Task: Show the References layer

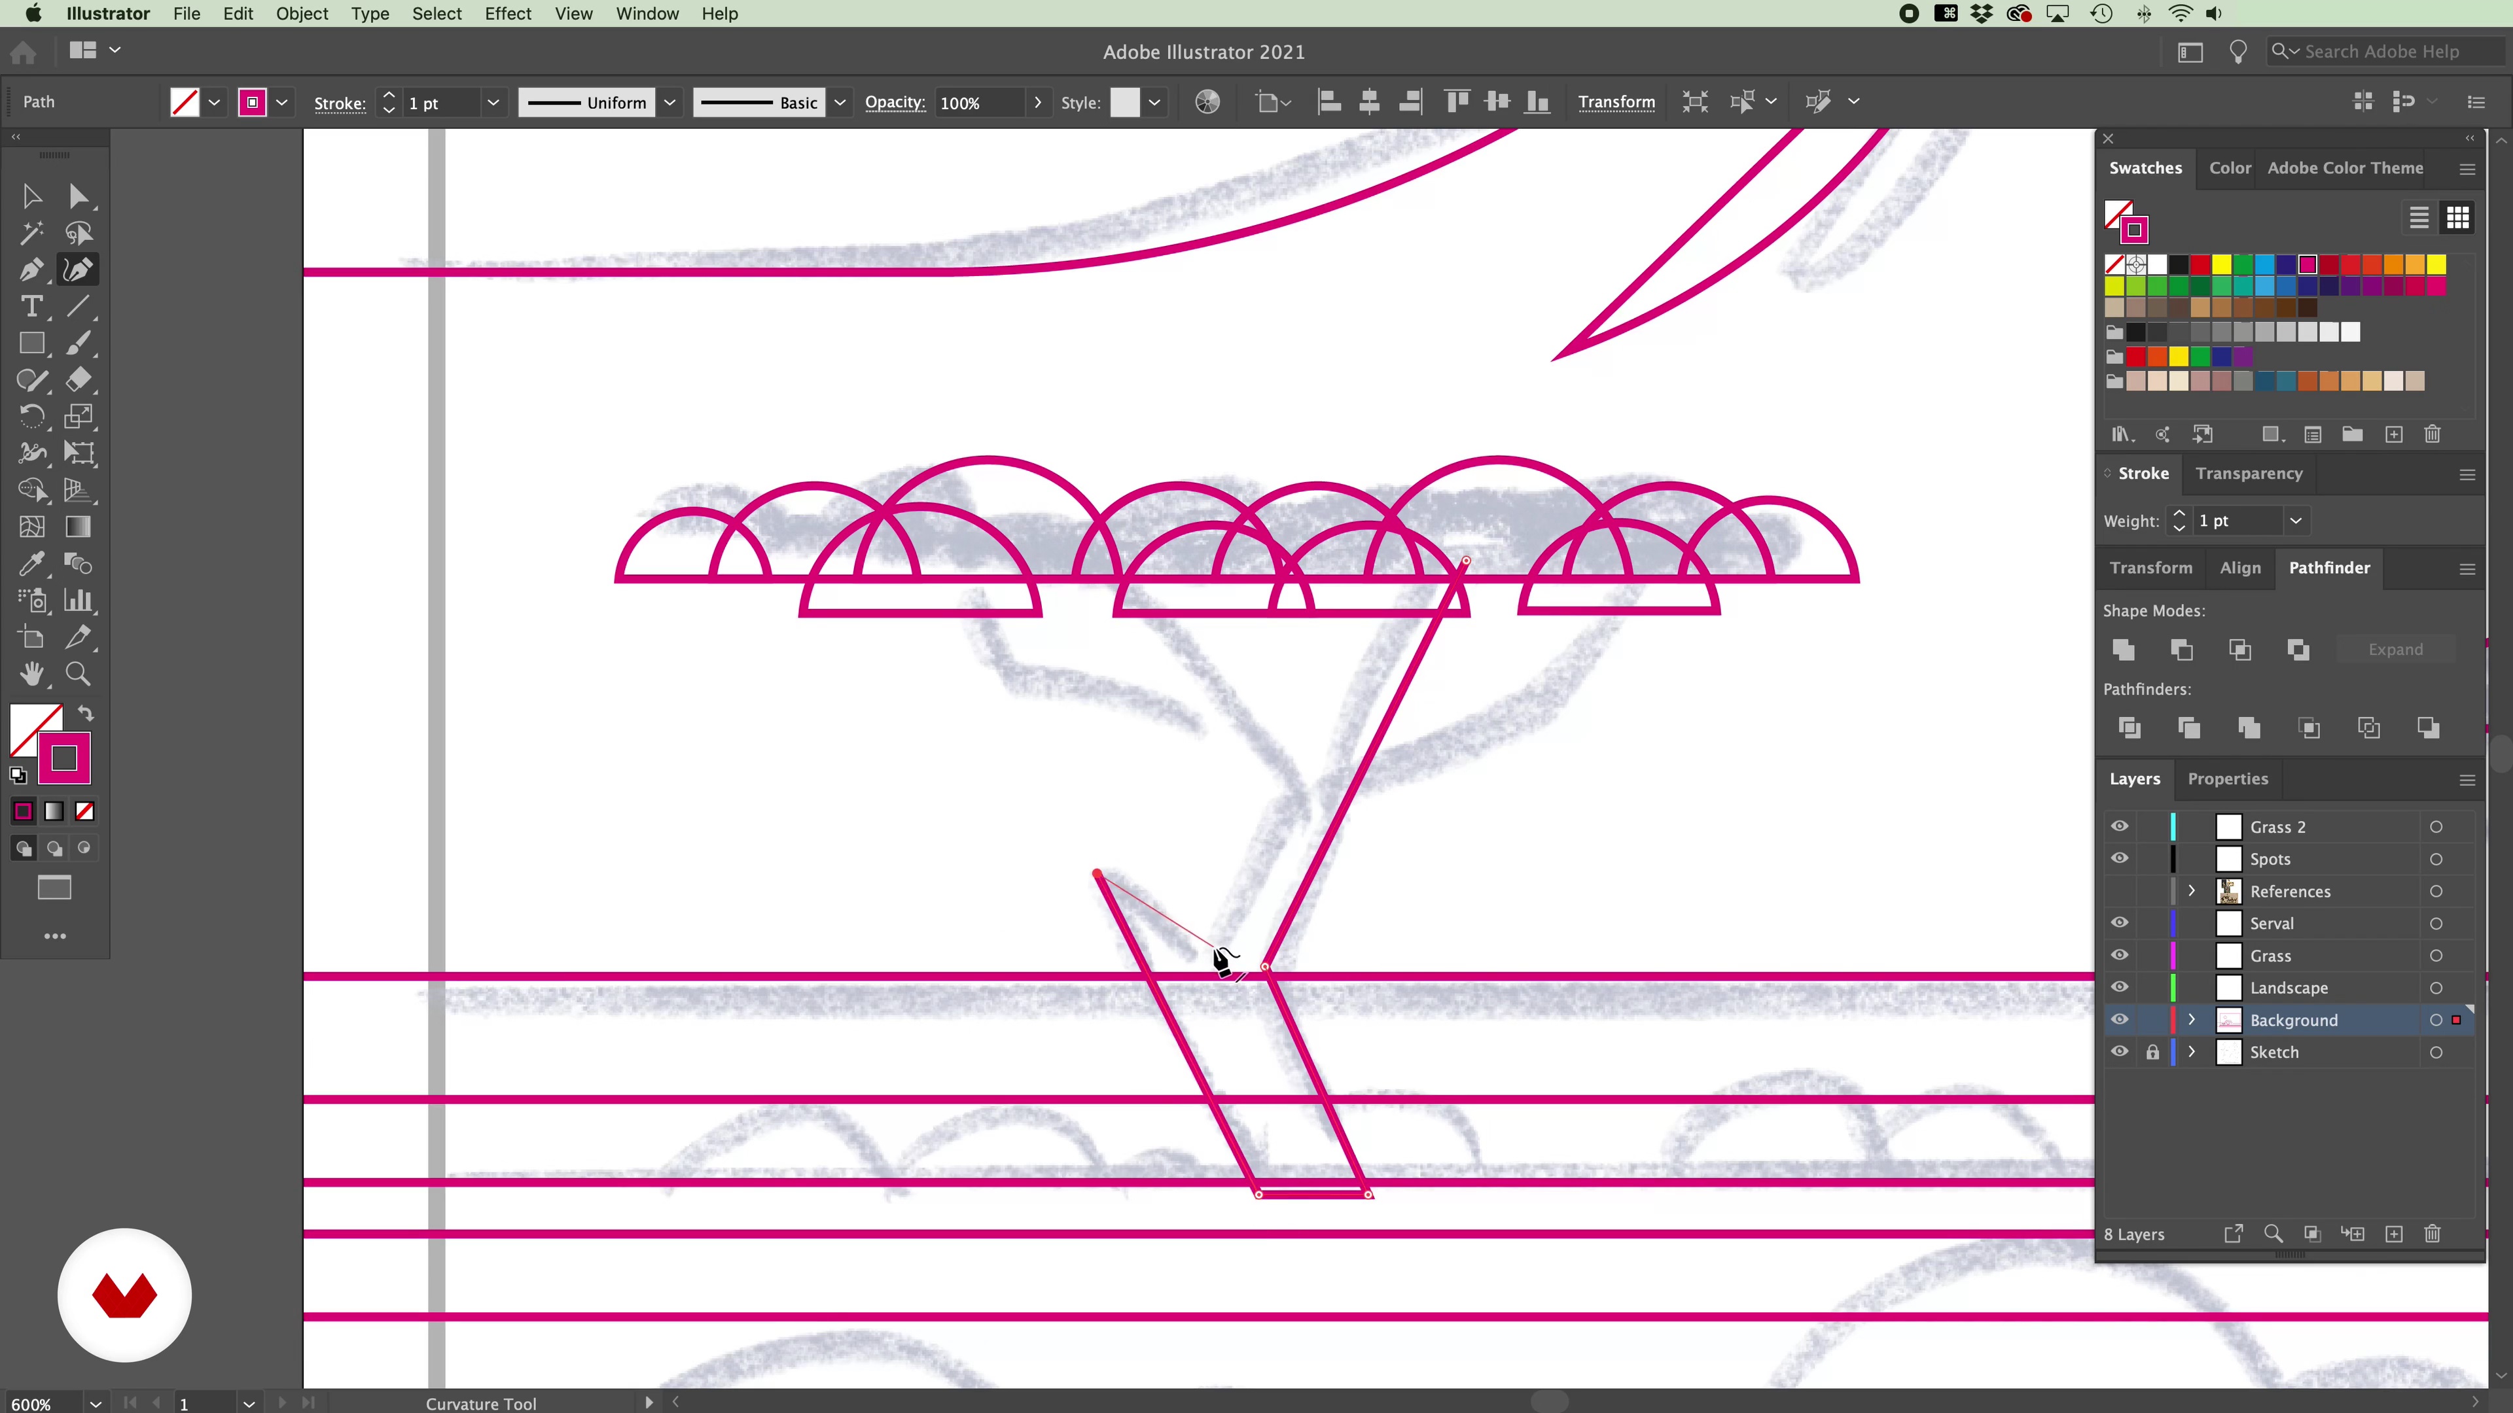Action: (x=2120, y=890)
